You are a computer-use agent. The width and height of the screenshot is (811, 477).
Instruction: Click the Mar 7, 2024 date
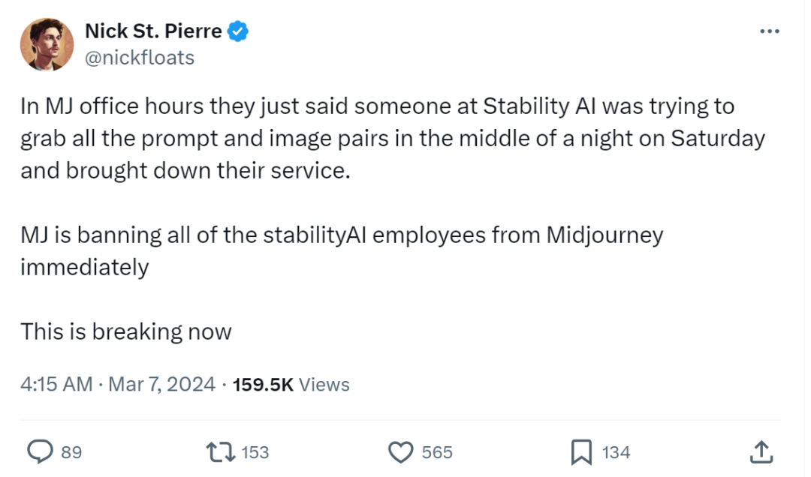(161, 385)
